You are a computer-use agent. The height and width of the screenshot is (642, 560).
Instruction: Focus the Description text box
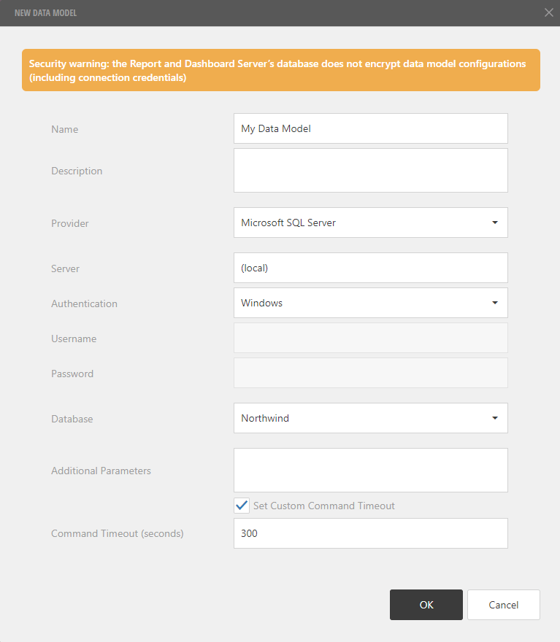(x=370, y=171)
